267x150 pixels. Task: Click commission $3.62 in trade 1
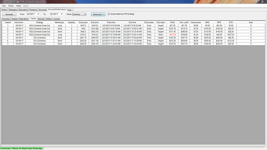tap(196, 26)
